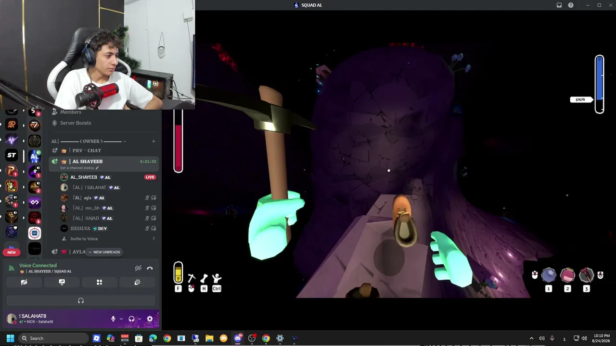Viewport: 616px width, 346px height.
Task: Open Voice Connected details
Action: coord(38,265)
